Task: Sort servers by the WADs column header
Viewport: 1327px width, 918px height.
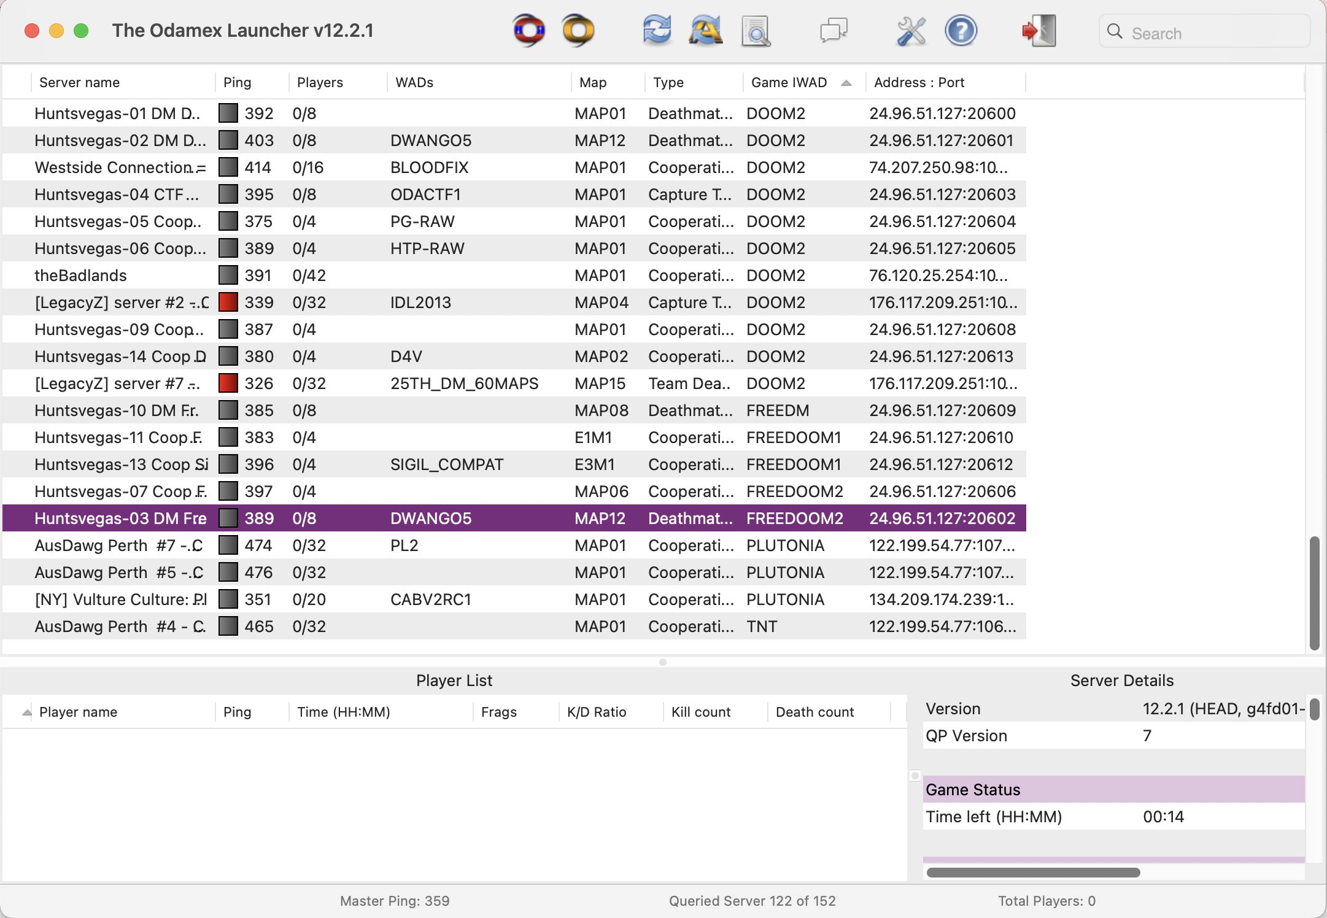Action: (x=479, y=82)
